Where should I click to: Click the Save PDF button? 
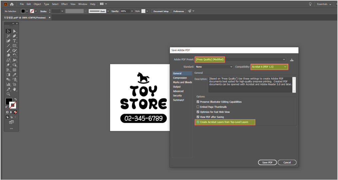point(267,162)
